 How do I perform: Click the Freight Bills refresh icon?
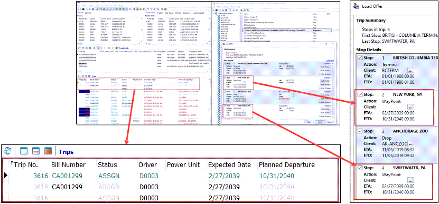pos(79,48)
